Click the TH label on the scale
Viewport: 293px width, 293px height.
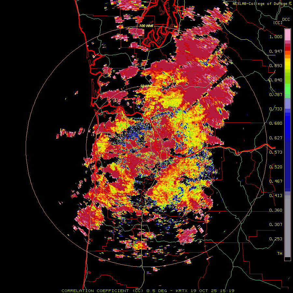click(280, 254)
